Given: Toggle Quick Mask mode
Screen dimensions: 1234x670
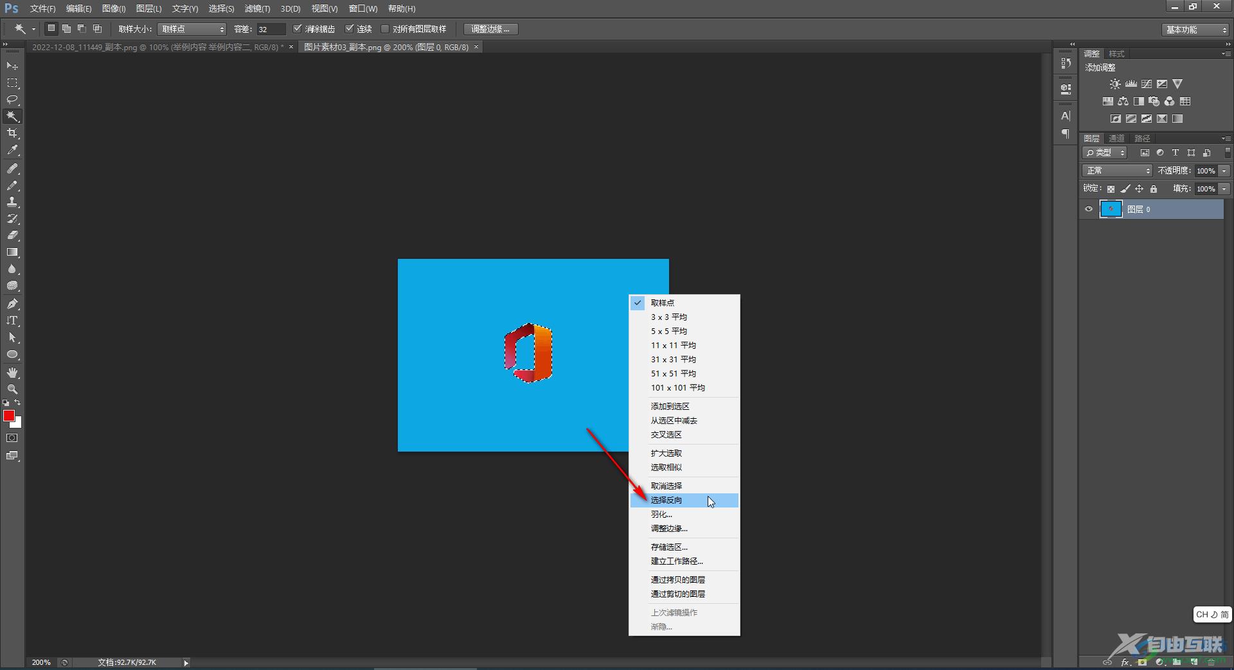Looking at the screenshot, I should pyautogui.click(x=12, y=438).
